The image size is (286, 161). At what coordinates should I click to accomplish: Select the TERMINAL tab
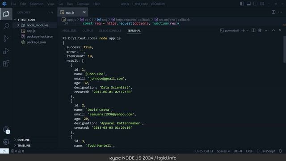tap(134, 30)
